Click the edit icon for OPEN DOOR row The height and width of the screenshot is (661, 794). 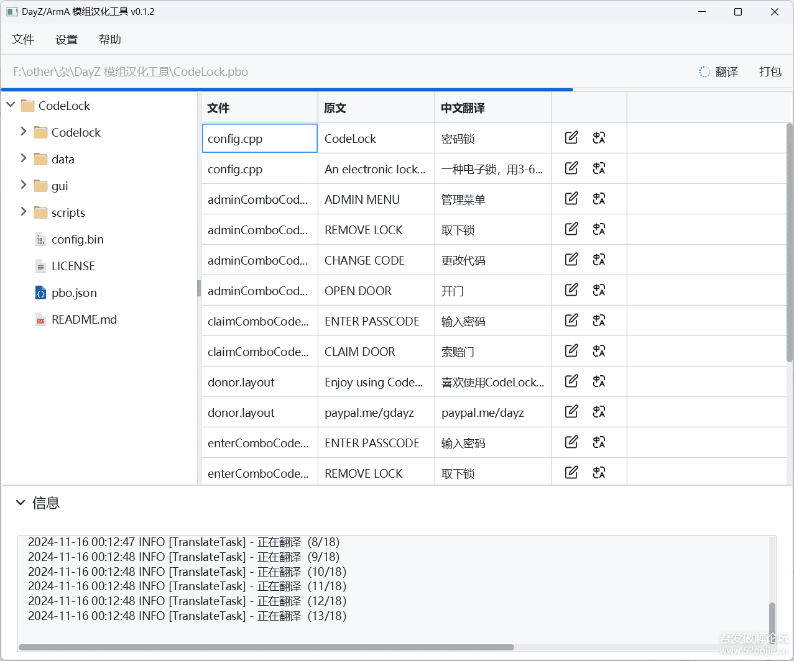pos(571,290)
